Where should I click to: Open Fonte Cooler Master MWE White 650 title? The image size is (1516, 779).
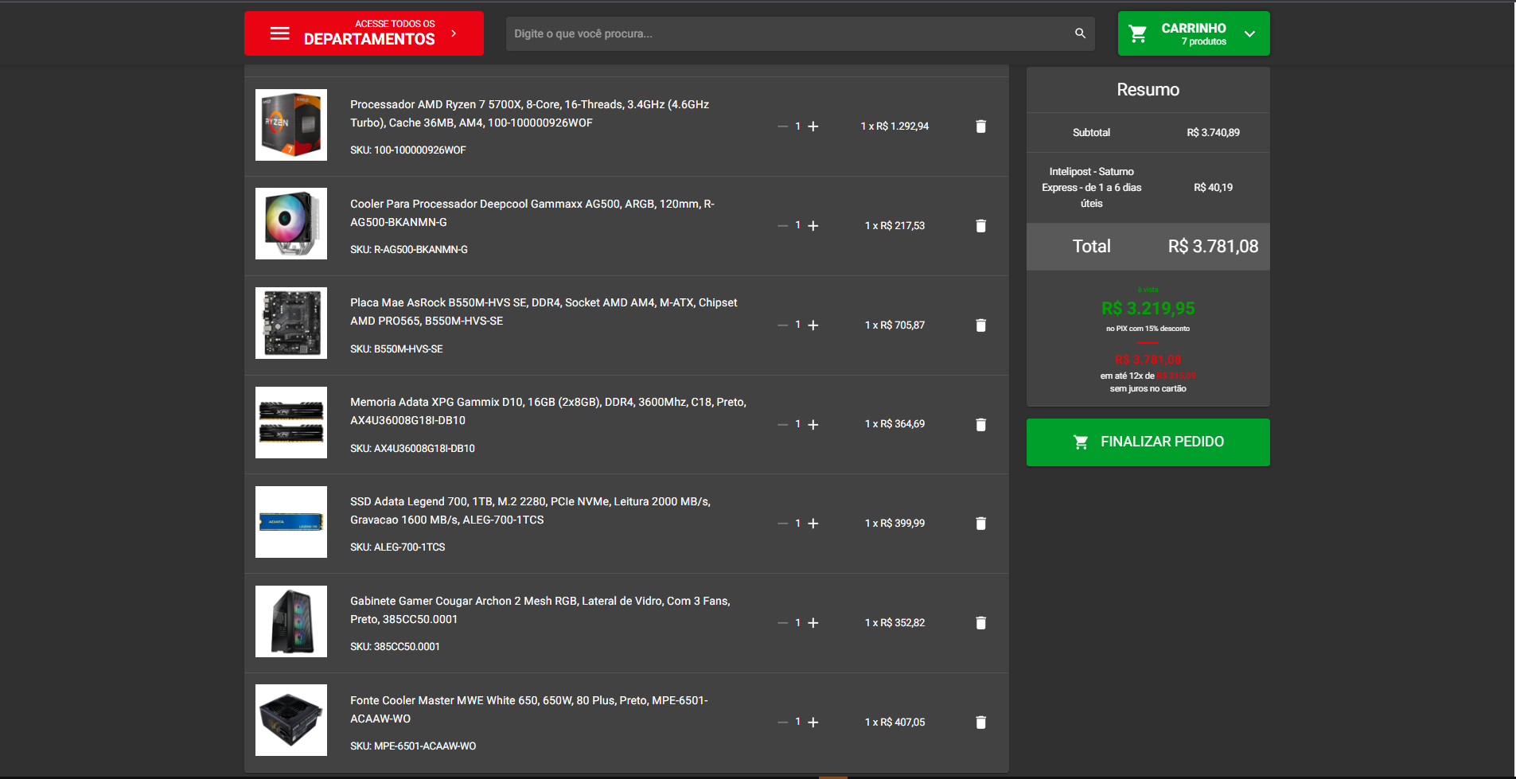pos(529,710)
